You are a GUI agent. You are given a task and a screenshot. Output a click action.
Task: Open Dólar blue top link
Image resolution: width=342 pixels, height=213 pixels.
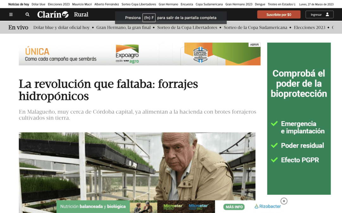[38, 4]
